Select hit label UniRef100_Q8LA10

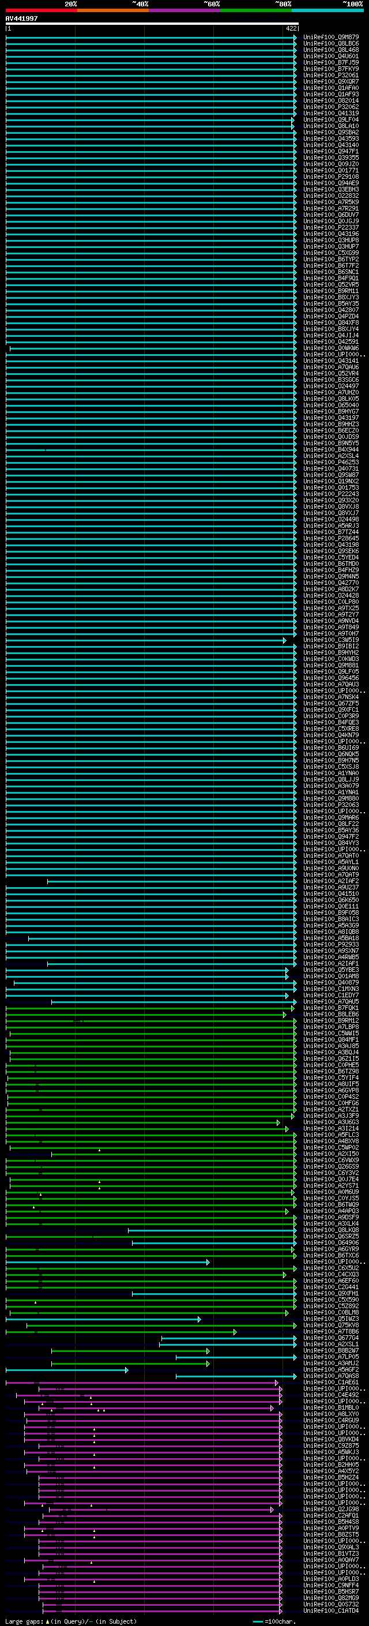click(x=330, y=126)
